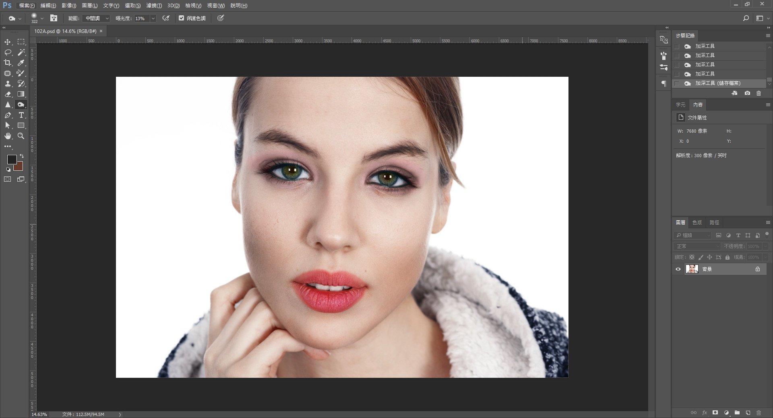The width and height of the screenshot is (773, 418).
Task: Open the Brush Settings panel toggle
Action: tap(54, 18)
